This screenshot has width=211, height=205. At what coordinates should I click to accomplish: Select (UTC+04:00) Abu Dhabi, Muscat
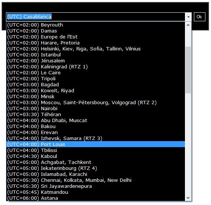click(x=96, y=120)
